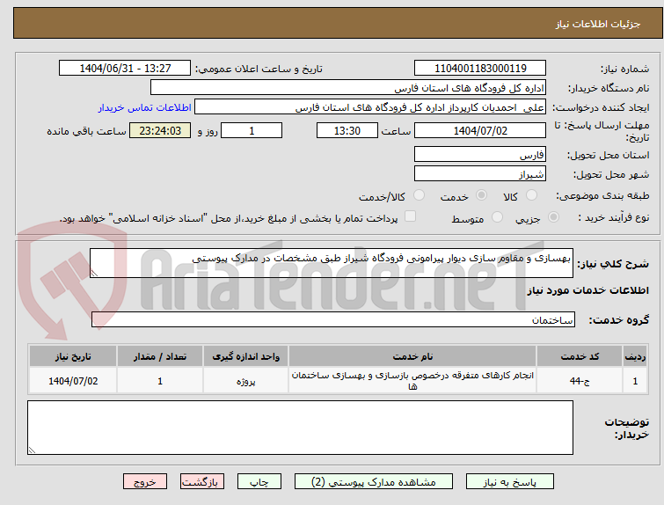The width and height of the screenshot is (664, 505).
Task: Click the remaining days field showing 1
Action: [x=252, y=130]
